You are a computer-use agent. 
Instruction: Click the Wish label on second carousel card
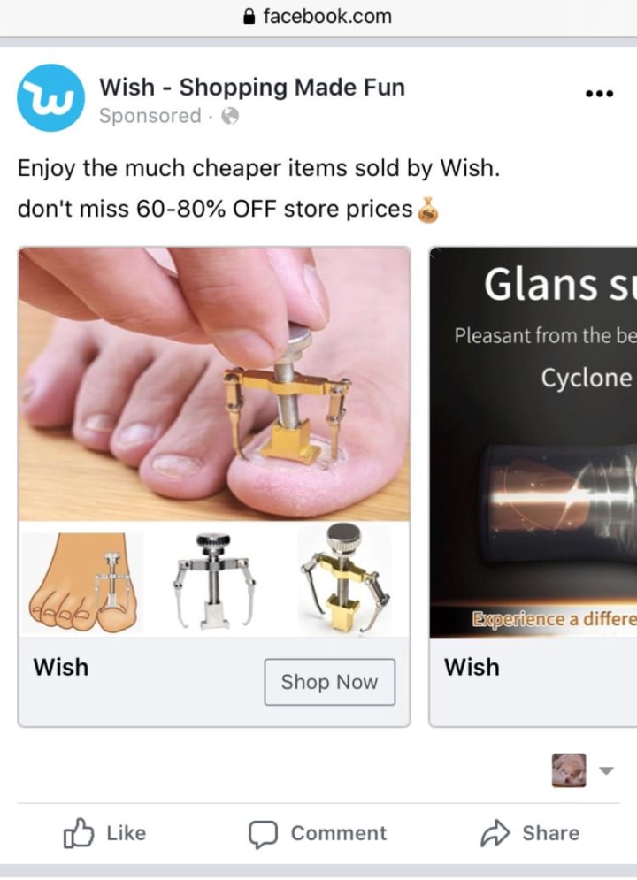coord(472,667)
